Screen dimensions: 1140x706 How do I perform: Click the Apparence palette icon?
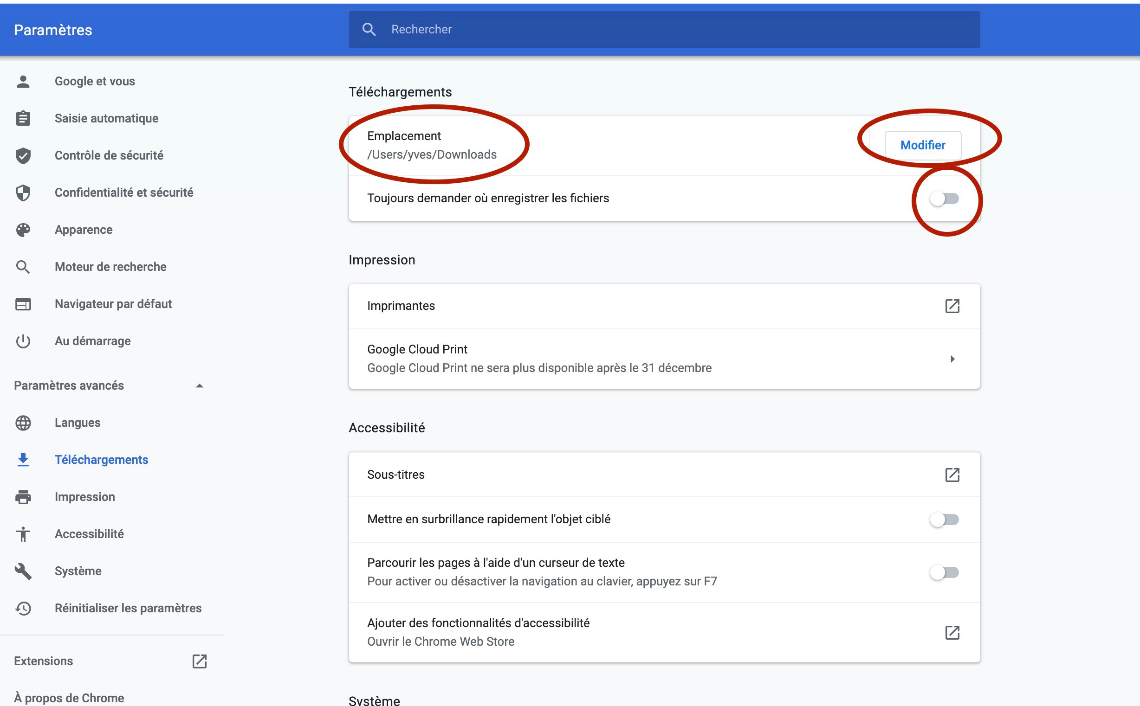pos(23,230)
